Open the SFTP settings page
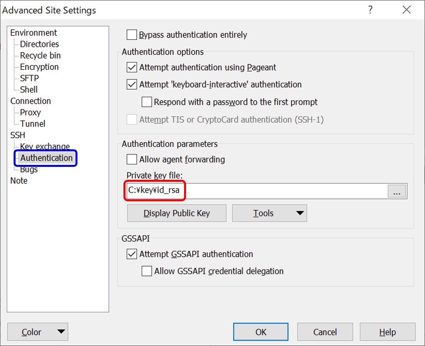425x346 pixels. pyautogui.click(x=29, y=78)
